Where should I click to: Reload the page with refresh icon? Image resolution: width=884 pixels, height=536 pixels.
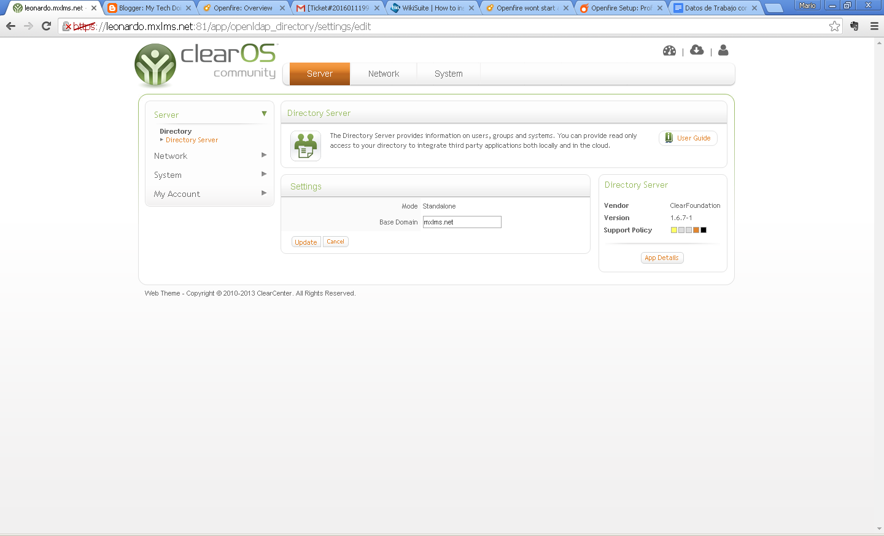pos(46,26)
